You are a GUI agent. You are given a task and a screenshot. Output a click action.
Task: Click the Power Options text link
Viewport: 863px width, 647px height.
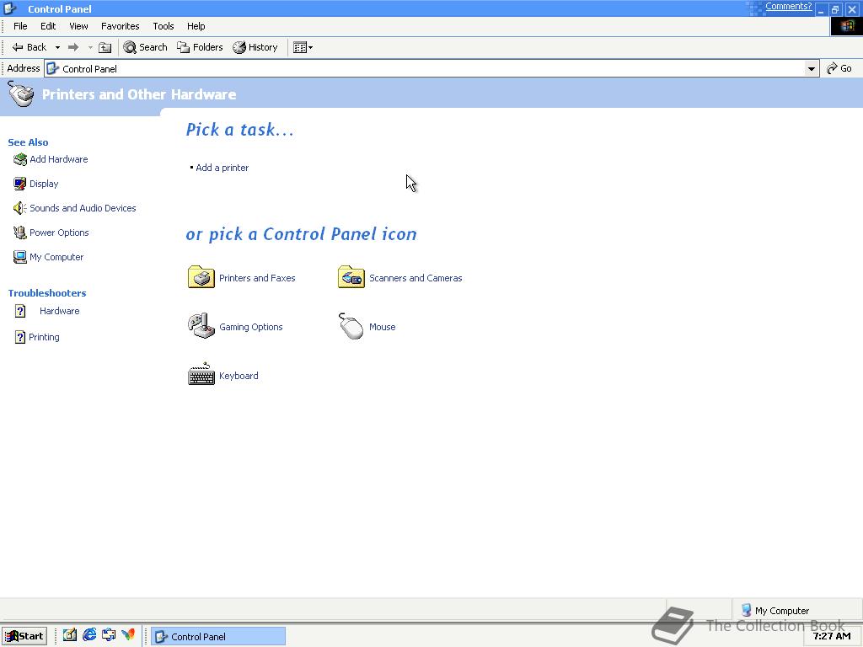(60, 233)
